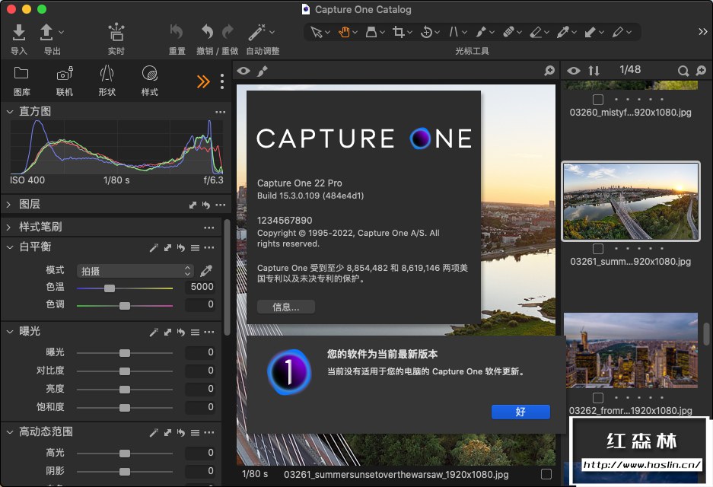Click the Kelvin (色温) slider handle

110,288
